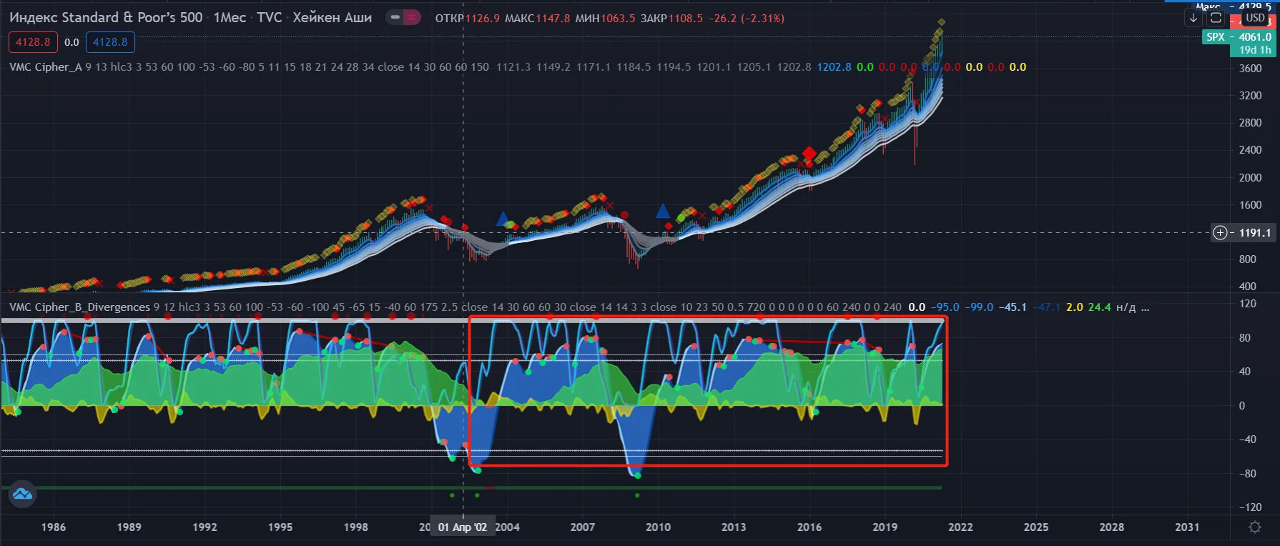Screen dimensions: 1280x546
Task: Expand the three-dots legend overflow of Cipher_B
Action: (x=1145, y=307)
